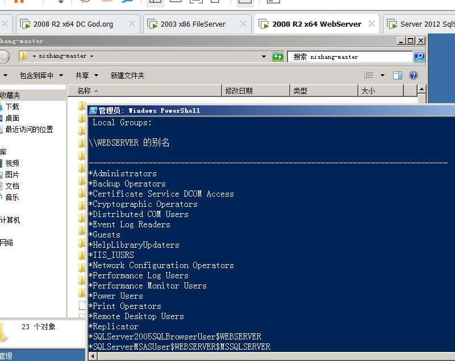The width and height of the screenshot is (455, 361).
Task: Expand the view options dropdown arrow
Action: tap(382, 75)
